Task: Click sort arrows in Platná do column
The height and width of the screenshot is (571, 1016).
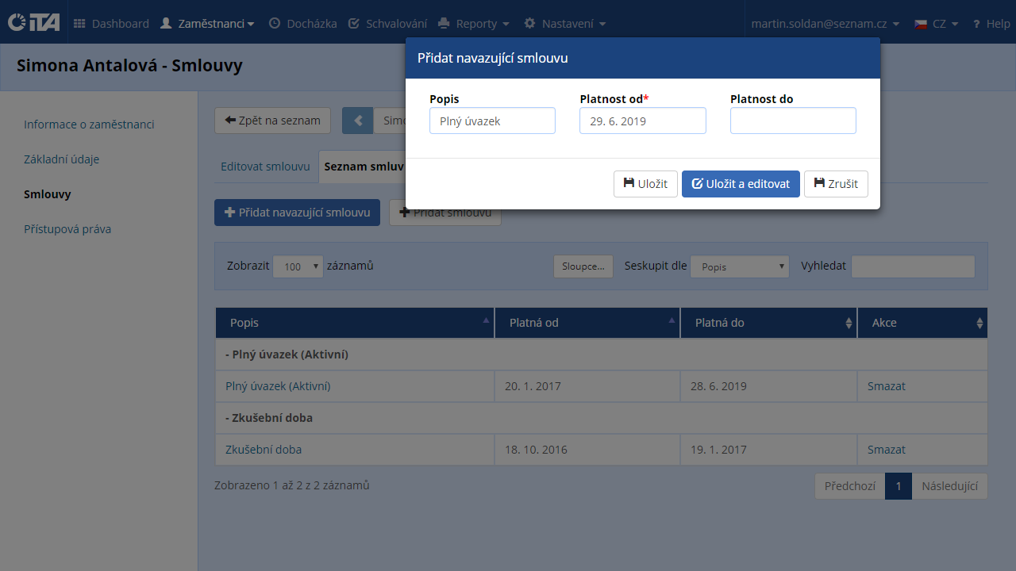Action: [849, 323]
